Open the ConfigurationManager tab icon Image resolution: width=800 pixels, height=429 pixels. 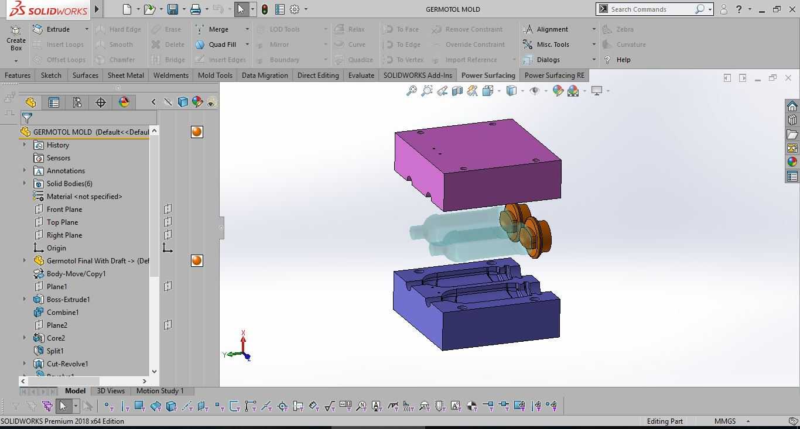pos(77,102)
